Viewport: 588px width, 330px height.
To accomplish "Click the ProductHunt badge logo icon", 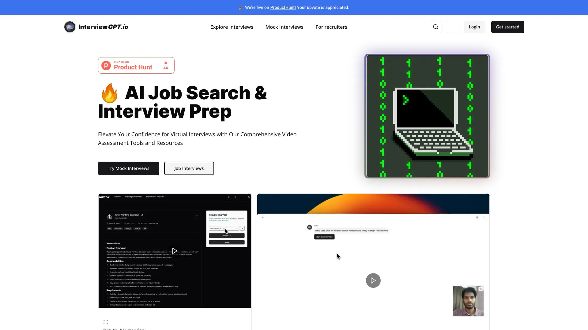I will coord(106,65).
